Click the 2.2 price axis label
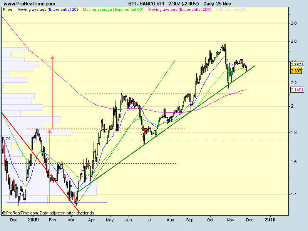Image resolution: width=308 pixels, height=231 pixels. [x=294, y=83]
